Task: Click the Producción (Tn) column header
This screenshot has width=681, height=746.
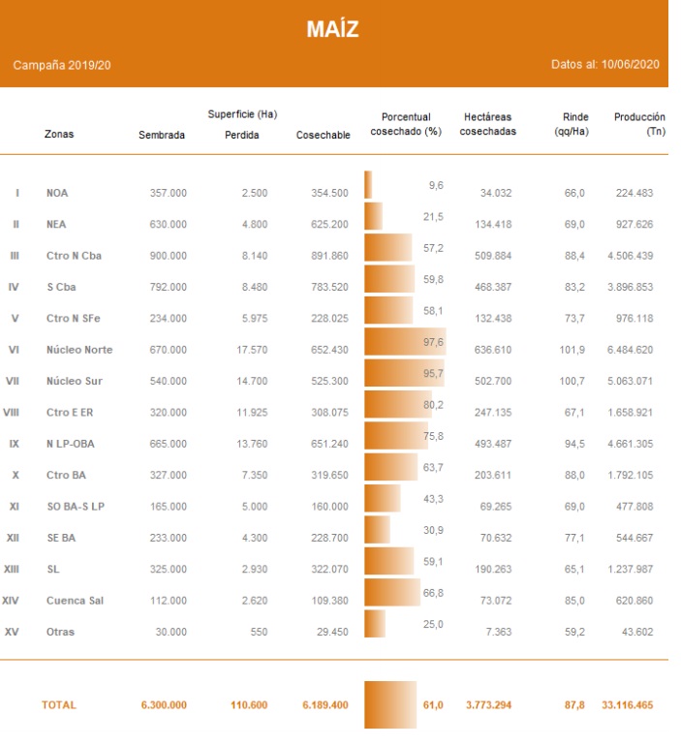Action: pos(638,124)
